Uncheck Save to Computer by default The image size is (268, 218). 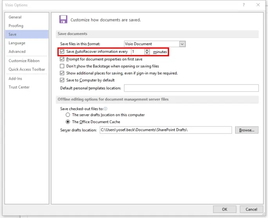point(62,80)
